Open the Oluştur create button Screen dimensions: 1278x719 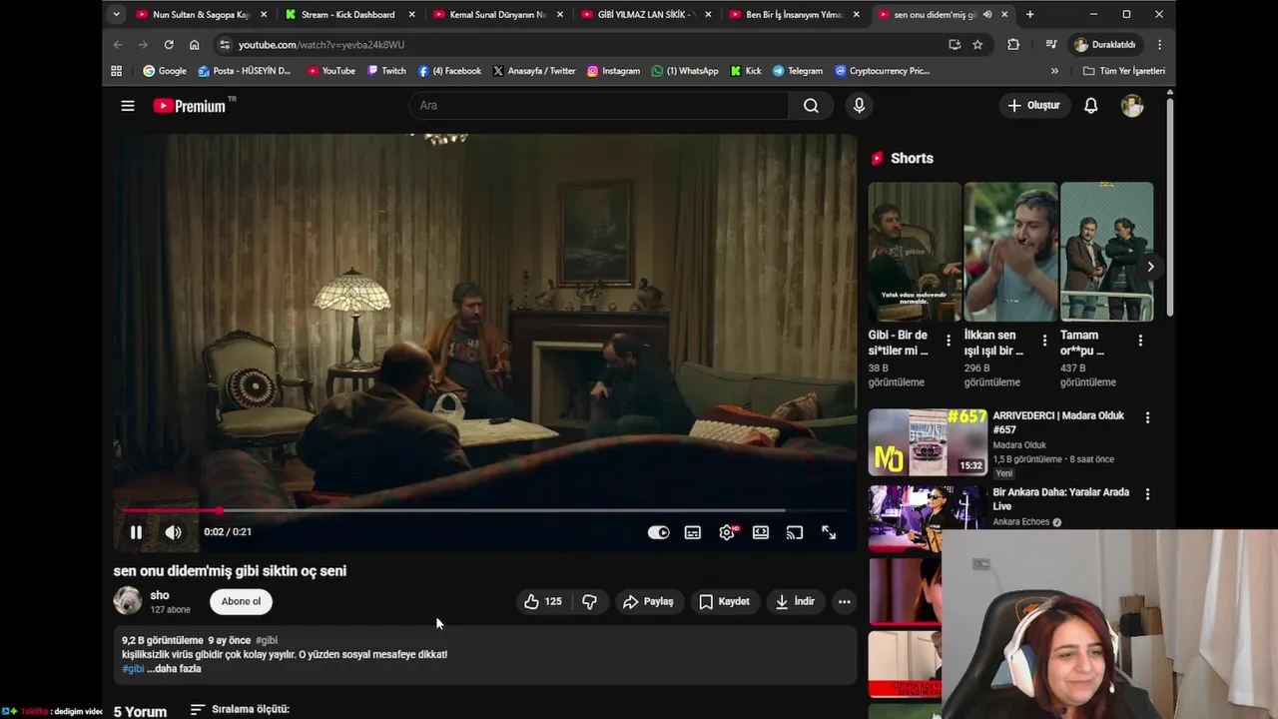pos(1033,105)
